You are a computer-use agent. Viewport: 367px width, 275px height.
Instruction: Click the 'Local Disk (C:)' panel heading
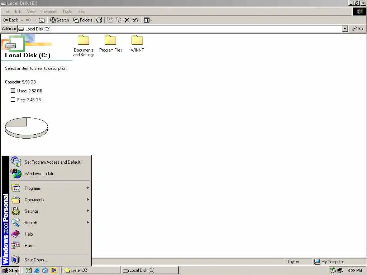[x=28, y=56]
